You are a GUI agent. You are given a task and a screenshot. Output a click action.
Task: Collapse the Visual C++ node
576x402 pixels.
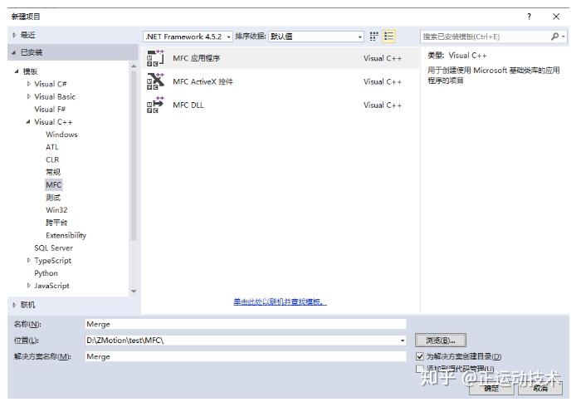click(x=28, y=121)
